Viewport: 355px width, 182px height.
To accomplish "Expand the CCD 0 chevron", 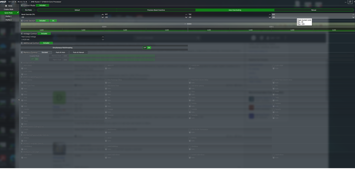I will point(185,24).
